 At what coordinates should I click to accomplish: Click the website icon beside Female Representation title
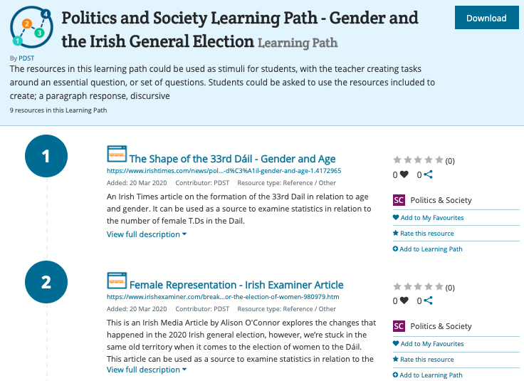(117, 281)
